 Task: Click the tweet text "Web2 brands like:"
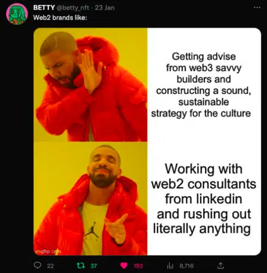60,18
